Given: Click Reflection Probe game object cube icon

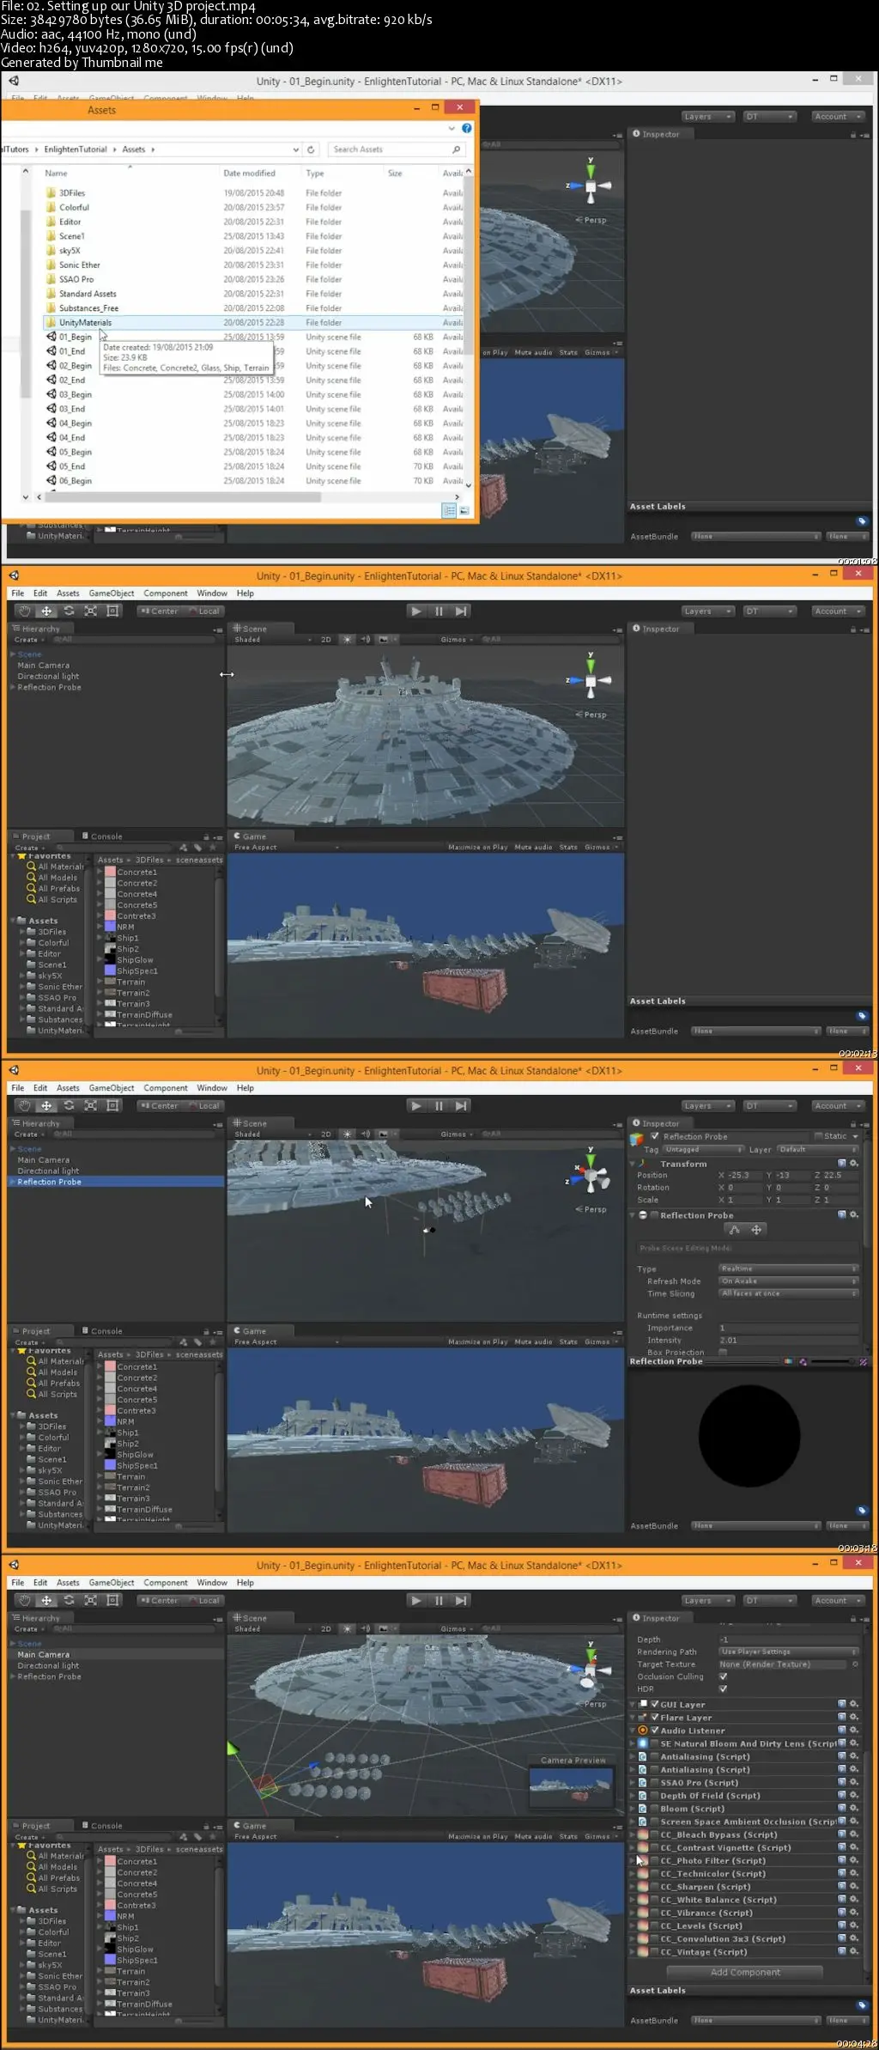Looking at the screenshot, I should tap(636, 1140).
